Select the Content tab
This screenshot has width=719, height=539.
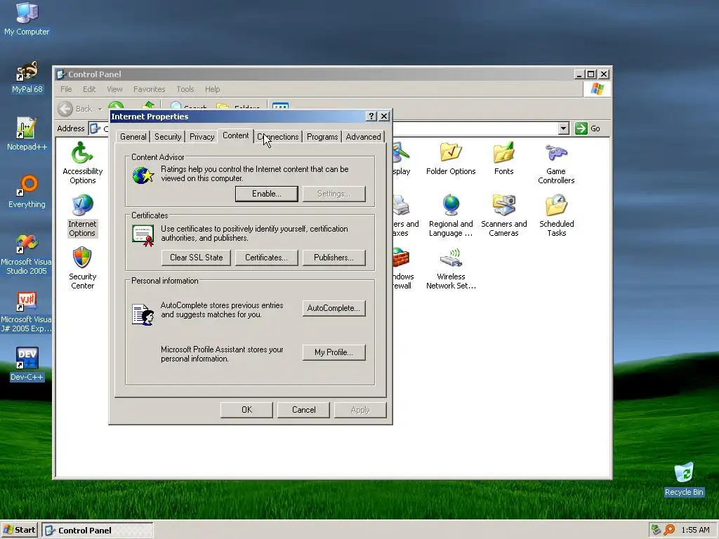point(236,135)
